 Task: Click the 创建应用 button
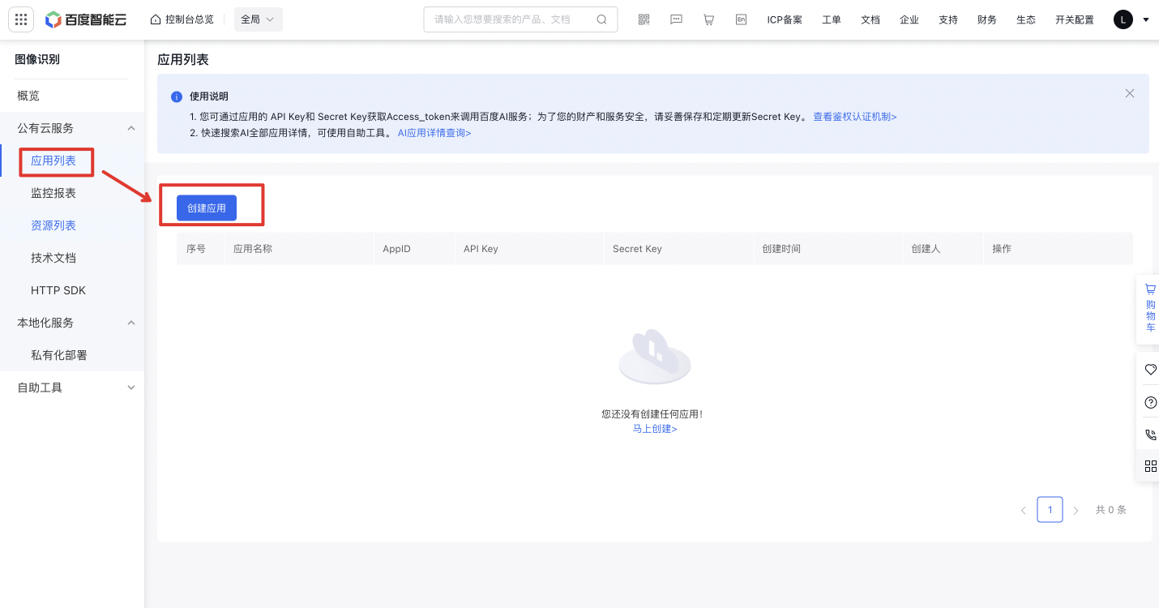coord(207,208)
